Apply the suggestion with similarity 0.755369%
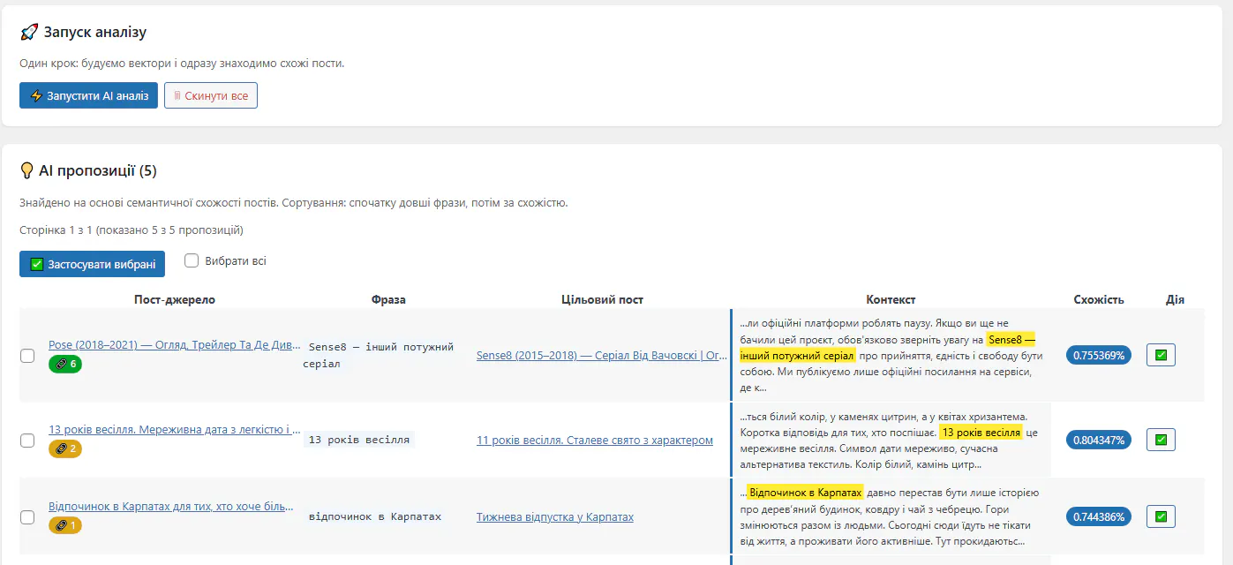 pyautogui.click(x=1161, y=355)
